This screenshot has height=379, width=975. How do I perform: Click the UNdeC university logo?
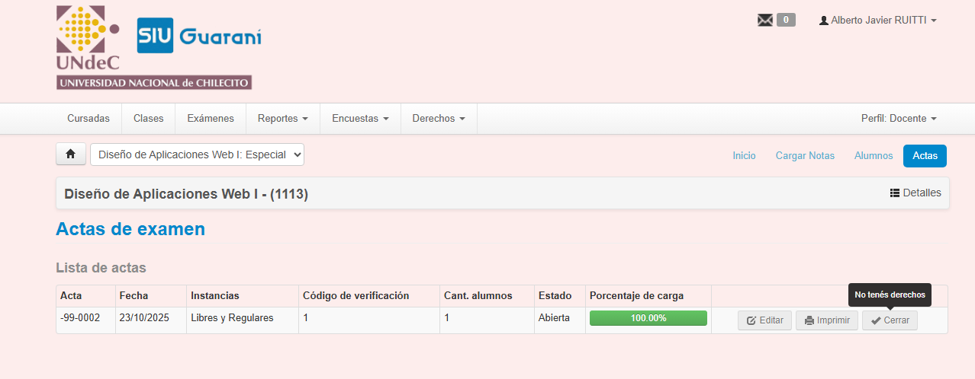tap(153, 48)
